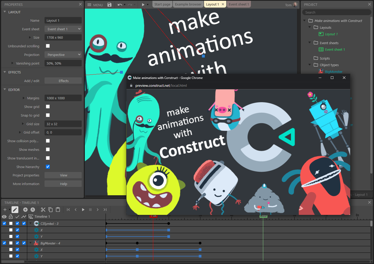Open the MENU in the top toolbar

[x=95, y=4]
